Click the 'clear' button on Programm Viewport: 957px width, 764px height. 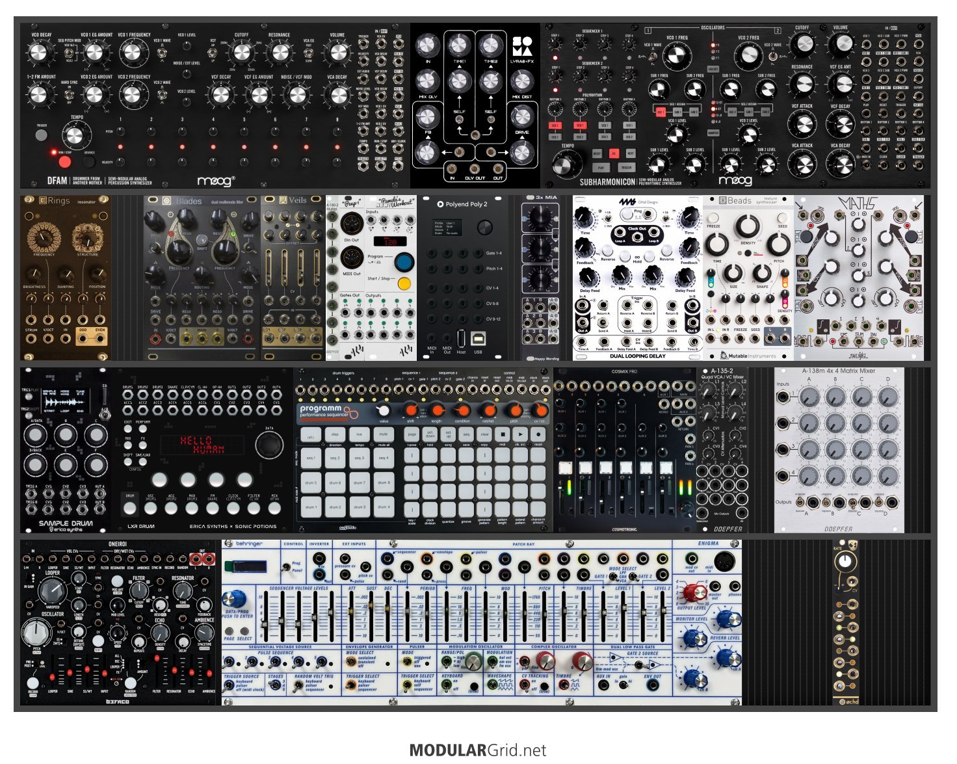485,434
